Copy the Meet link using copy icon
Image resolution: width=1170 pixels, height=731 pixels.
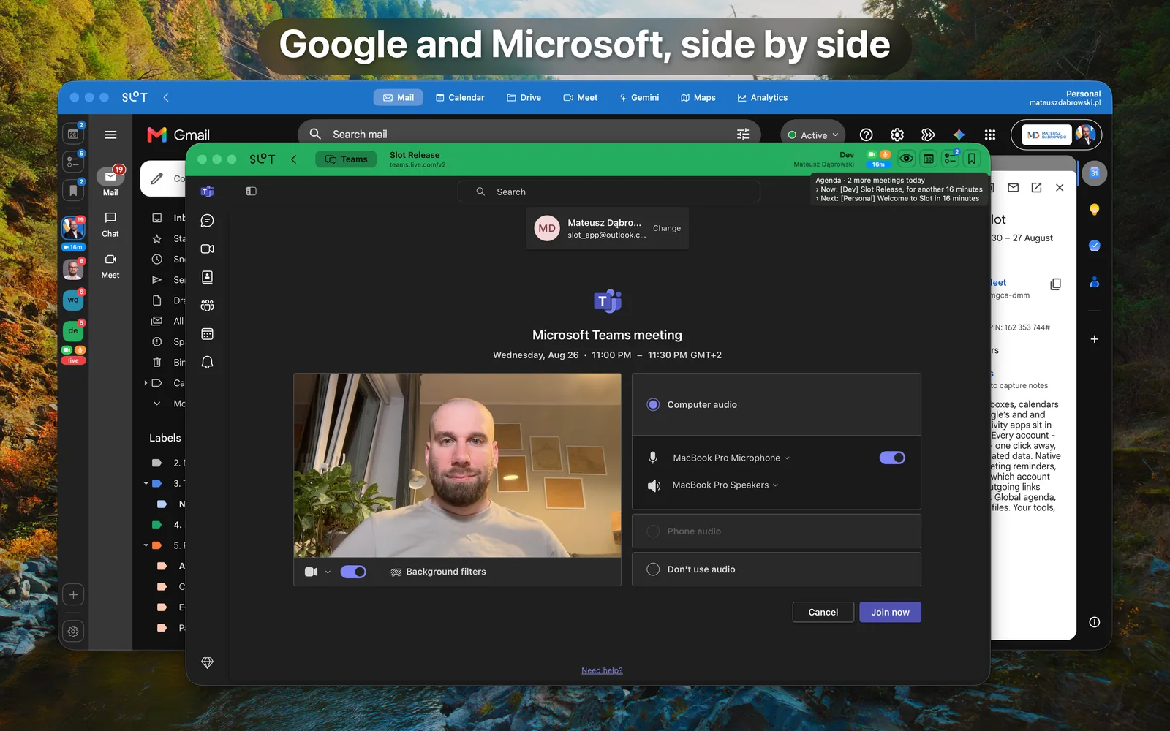[1055, 284]
